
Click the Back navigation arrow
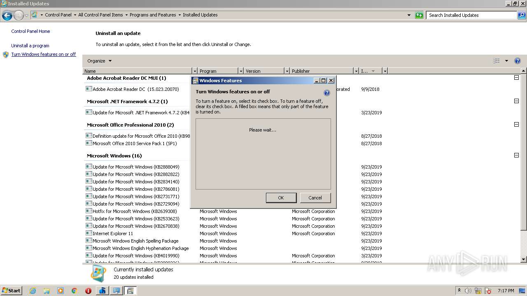pyautogui.click(x=7, y=15)
